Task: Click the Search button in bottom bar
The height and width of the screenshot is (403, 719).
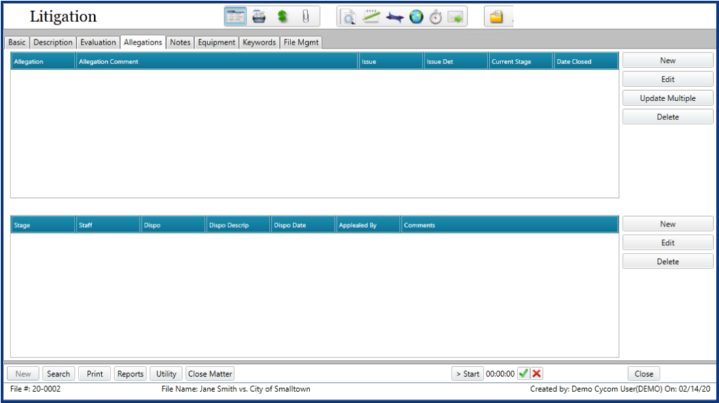Action: (x=58, y=374)
